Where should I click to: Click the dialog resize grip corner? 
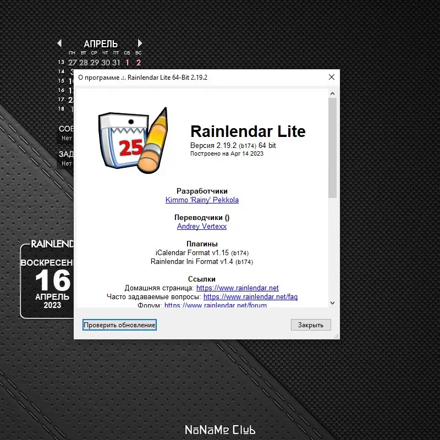click(336, 336)
